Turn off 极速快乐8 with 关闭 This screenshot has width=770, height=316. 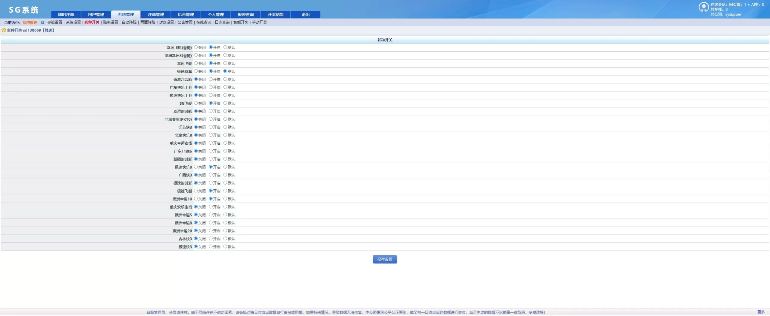pyautogui.click(x=196, y=167)
